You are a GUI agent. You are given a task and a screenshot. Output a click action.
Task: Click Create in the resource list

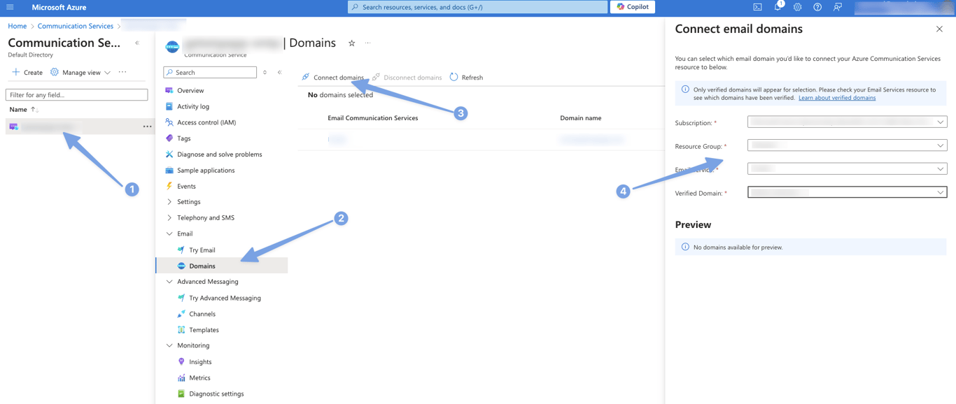[27, 72]
